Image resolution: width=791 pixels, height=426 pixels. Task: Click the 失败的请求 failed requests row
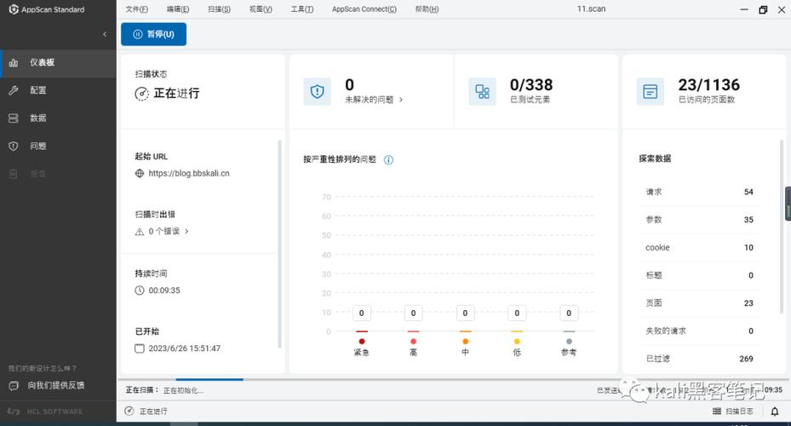[x=699, y=331]
